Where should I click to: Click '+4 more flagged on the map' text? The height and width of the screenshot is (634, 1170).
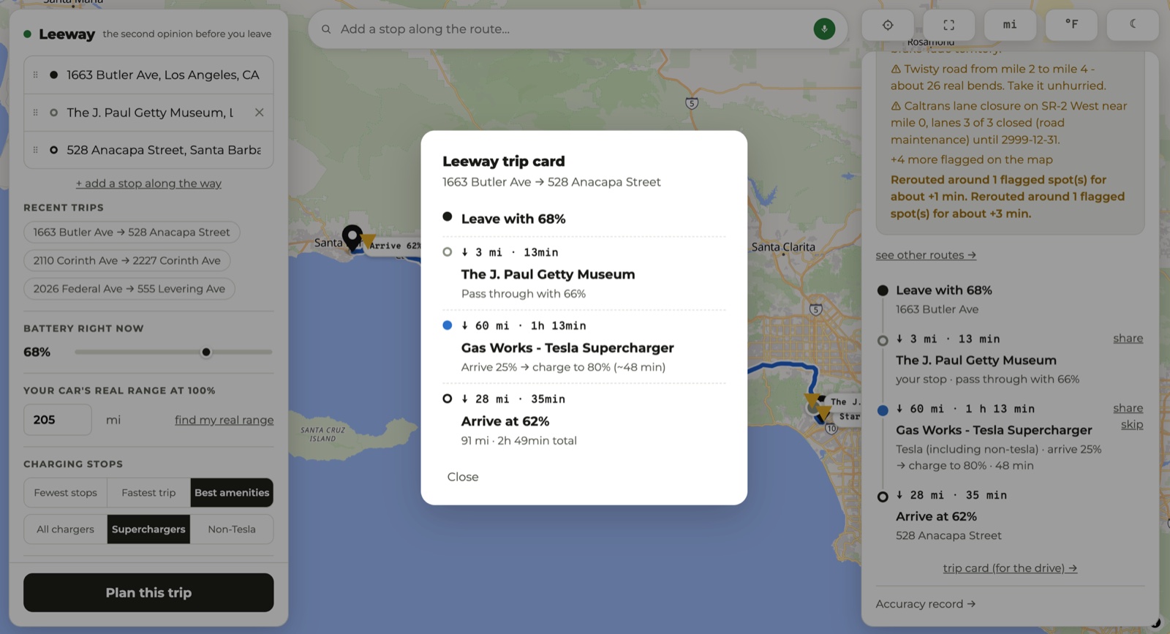[x=971, y=159]
